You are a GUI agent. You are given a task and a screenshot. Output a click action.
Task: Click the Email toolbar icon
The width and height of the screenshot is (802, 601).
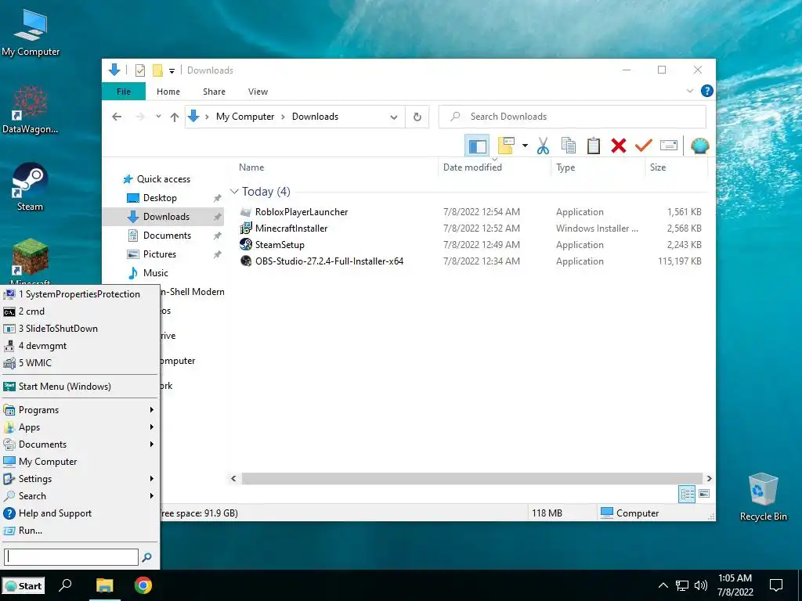coord(669,146)
